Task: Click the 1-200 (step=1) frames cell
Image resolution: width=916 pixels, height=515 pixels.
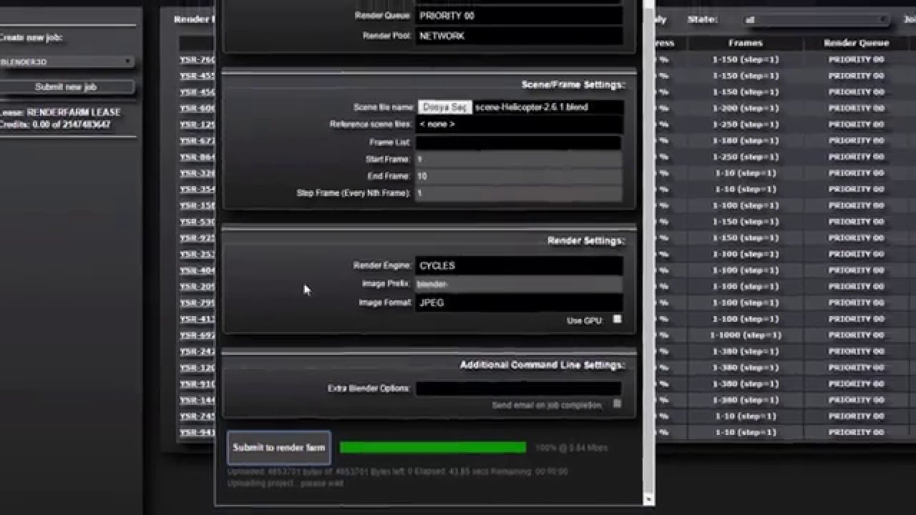Action: (746, 108)
